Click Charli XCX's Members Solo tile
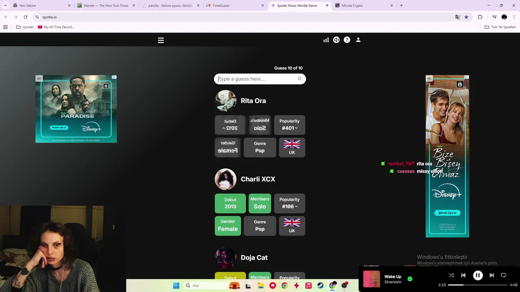 (260, 203)
